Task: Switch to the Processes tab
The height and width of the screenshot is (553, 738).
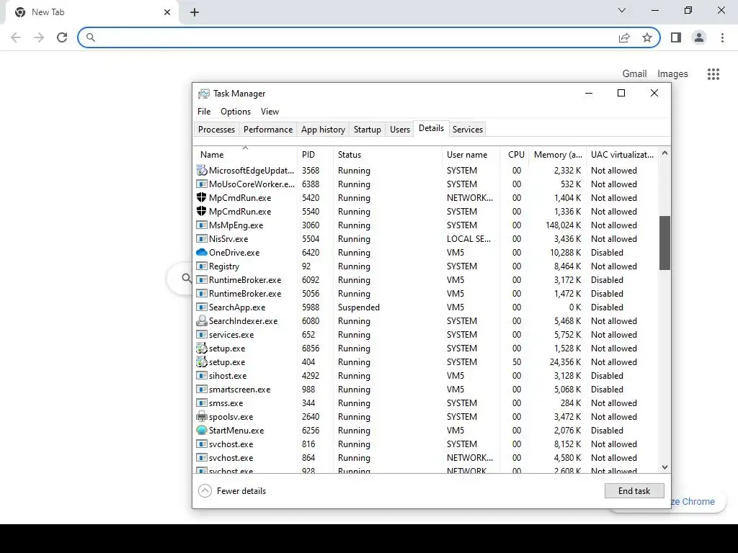Action: pos(216,130)
